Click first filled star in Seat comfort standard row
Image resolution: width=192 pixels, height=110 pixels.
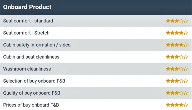(x=168, y=21)
